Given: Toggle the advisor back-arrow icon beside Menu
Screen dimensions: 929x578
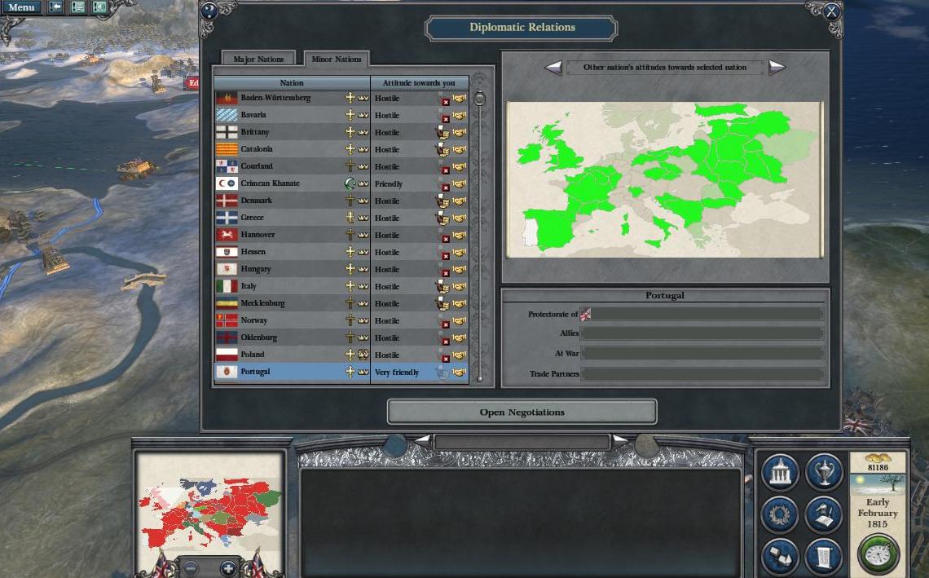Looking at the screenshot, I should [55, 7].
